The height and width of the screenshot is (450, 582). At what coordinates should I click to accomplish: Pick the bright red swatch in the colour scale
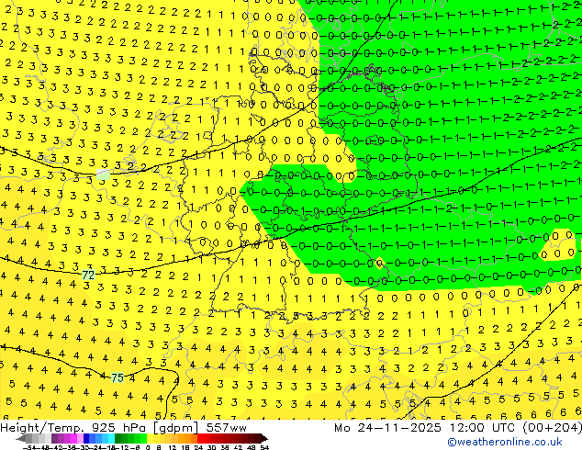pos(200,438)
